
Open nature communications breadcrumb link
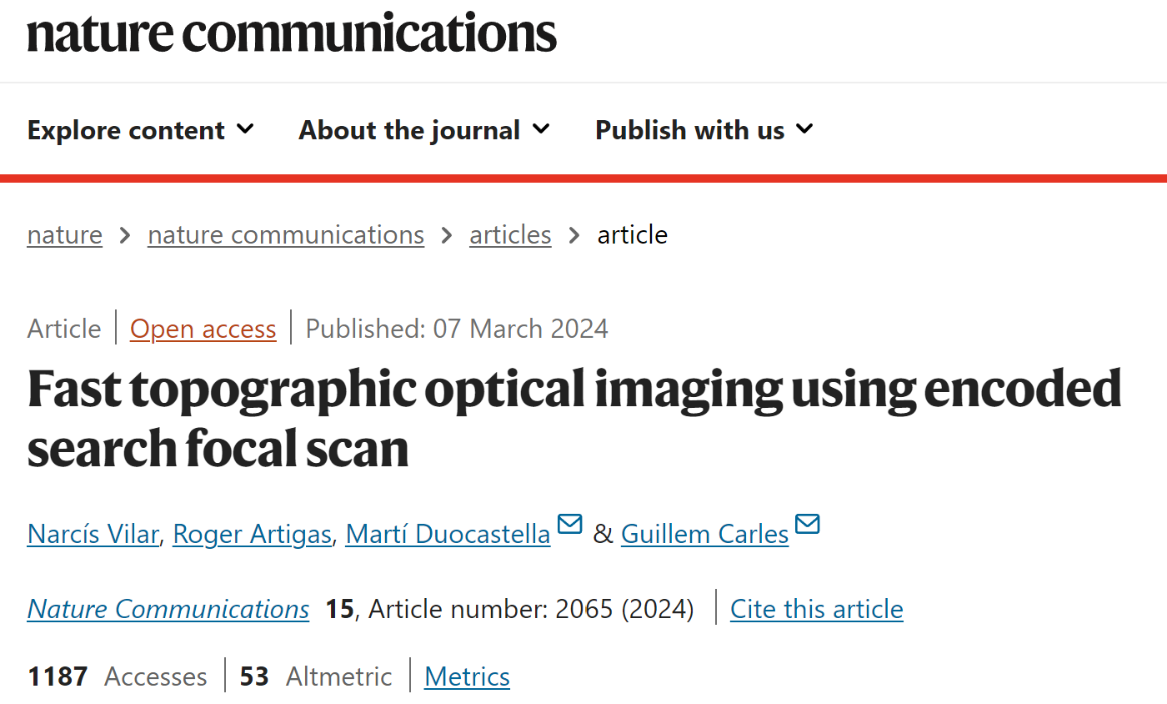286,235
